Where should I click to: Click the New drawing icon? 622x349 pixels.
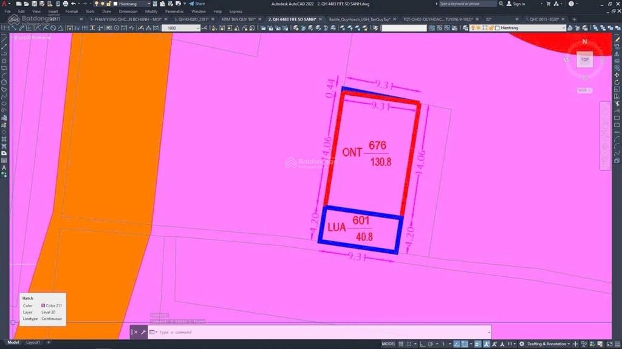[19, 4]
